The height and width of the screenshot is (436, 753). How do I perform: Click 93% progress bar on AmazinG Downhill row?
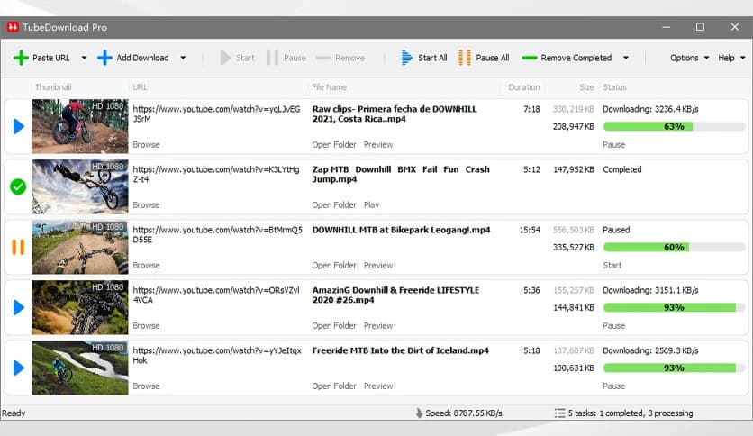(674, 307)
